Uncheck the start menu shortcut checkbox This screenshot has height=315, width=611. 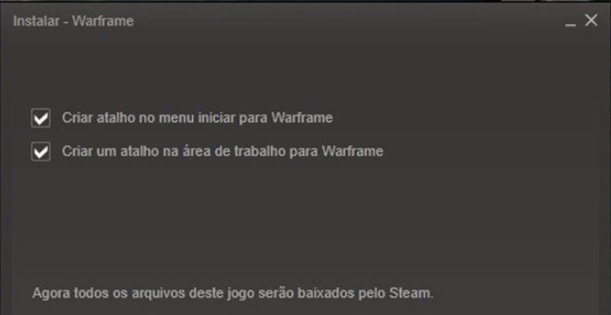pyautogui.click(x=40, y=118)
